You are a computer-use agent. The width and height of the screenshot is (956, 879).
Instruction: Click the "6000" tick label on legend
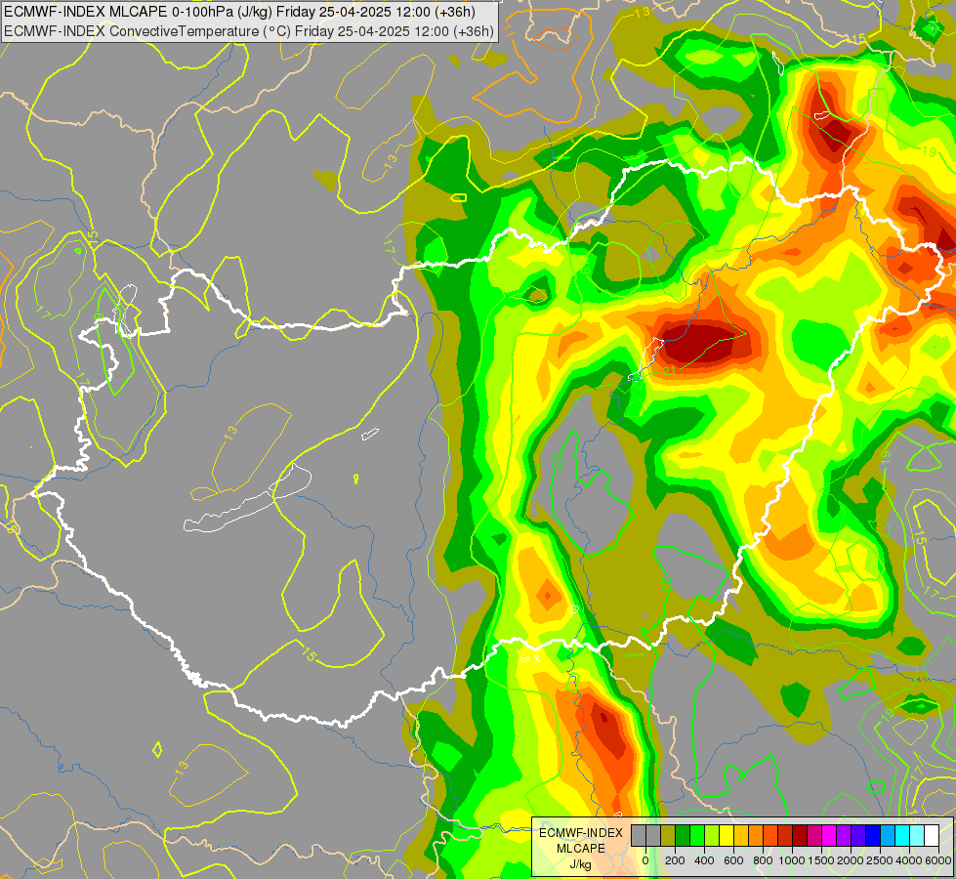pos(938,860)
